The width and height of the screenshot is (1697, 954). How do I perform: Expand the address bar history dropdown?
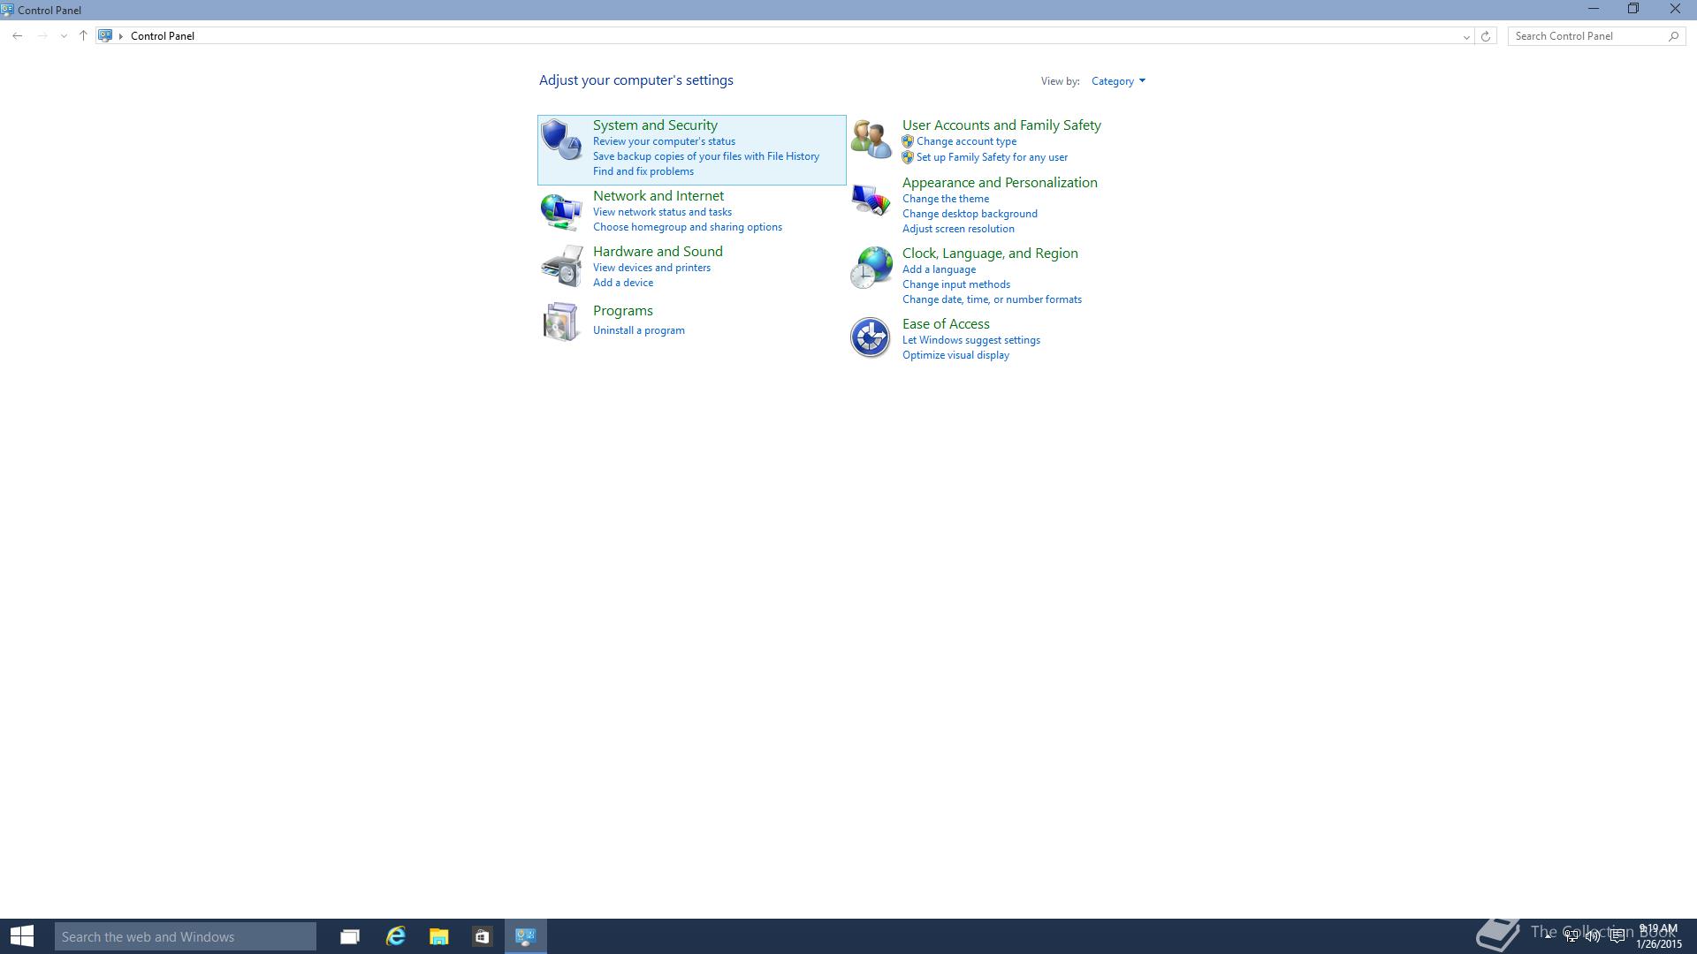(1466, 36)
